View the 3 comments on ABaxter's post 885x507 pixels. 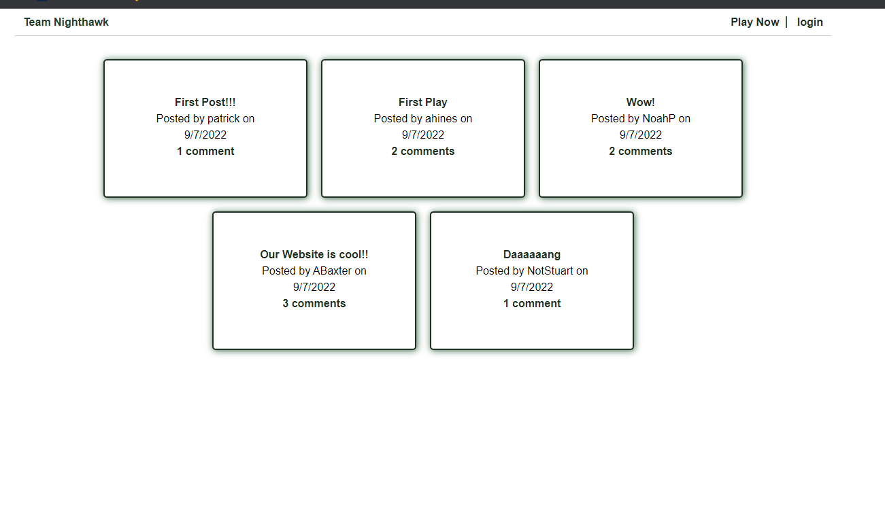(x=314, y=303)
